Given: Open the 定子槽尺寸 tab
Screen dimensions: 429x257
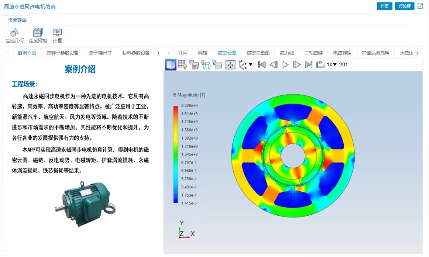Looking at the screenshot, I should tap(100, 53).
